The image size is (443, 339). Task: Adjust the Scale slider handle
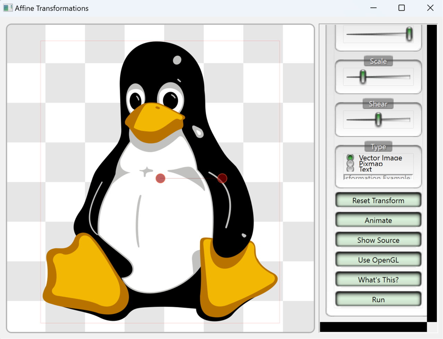pyautogui.click(x=362, y=77)
